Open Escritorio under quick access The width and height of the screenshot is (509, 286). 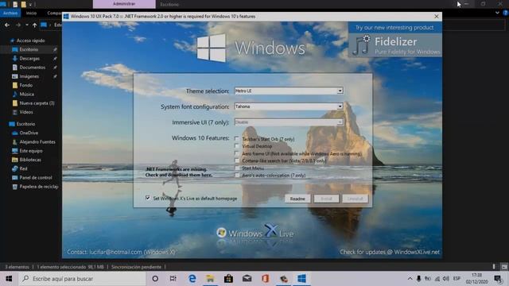coord(29,49)
